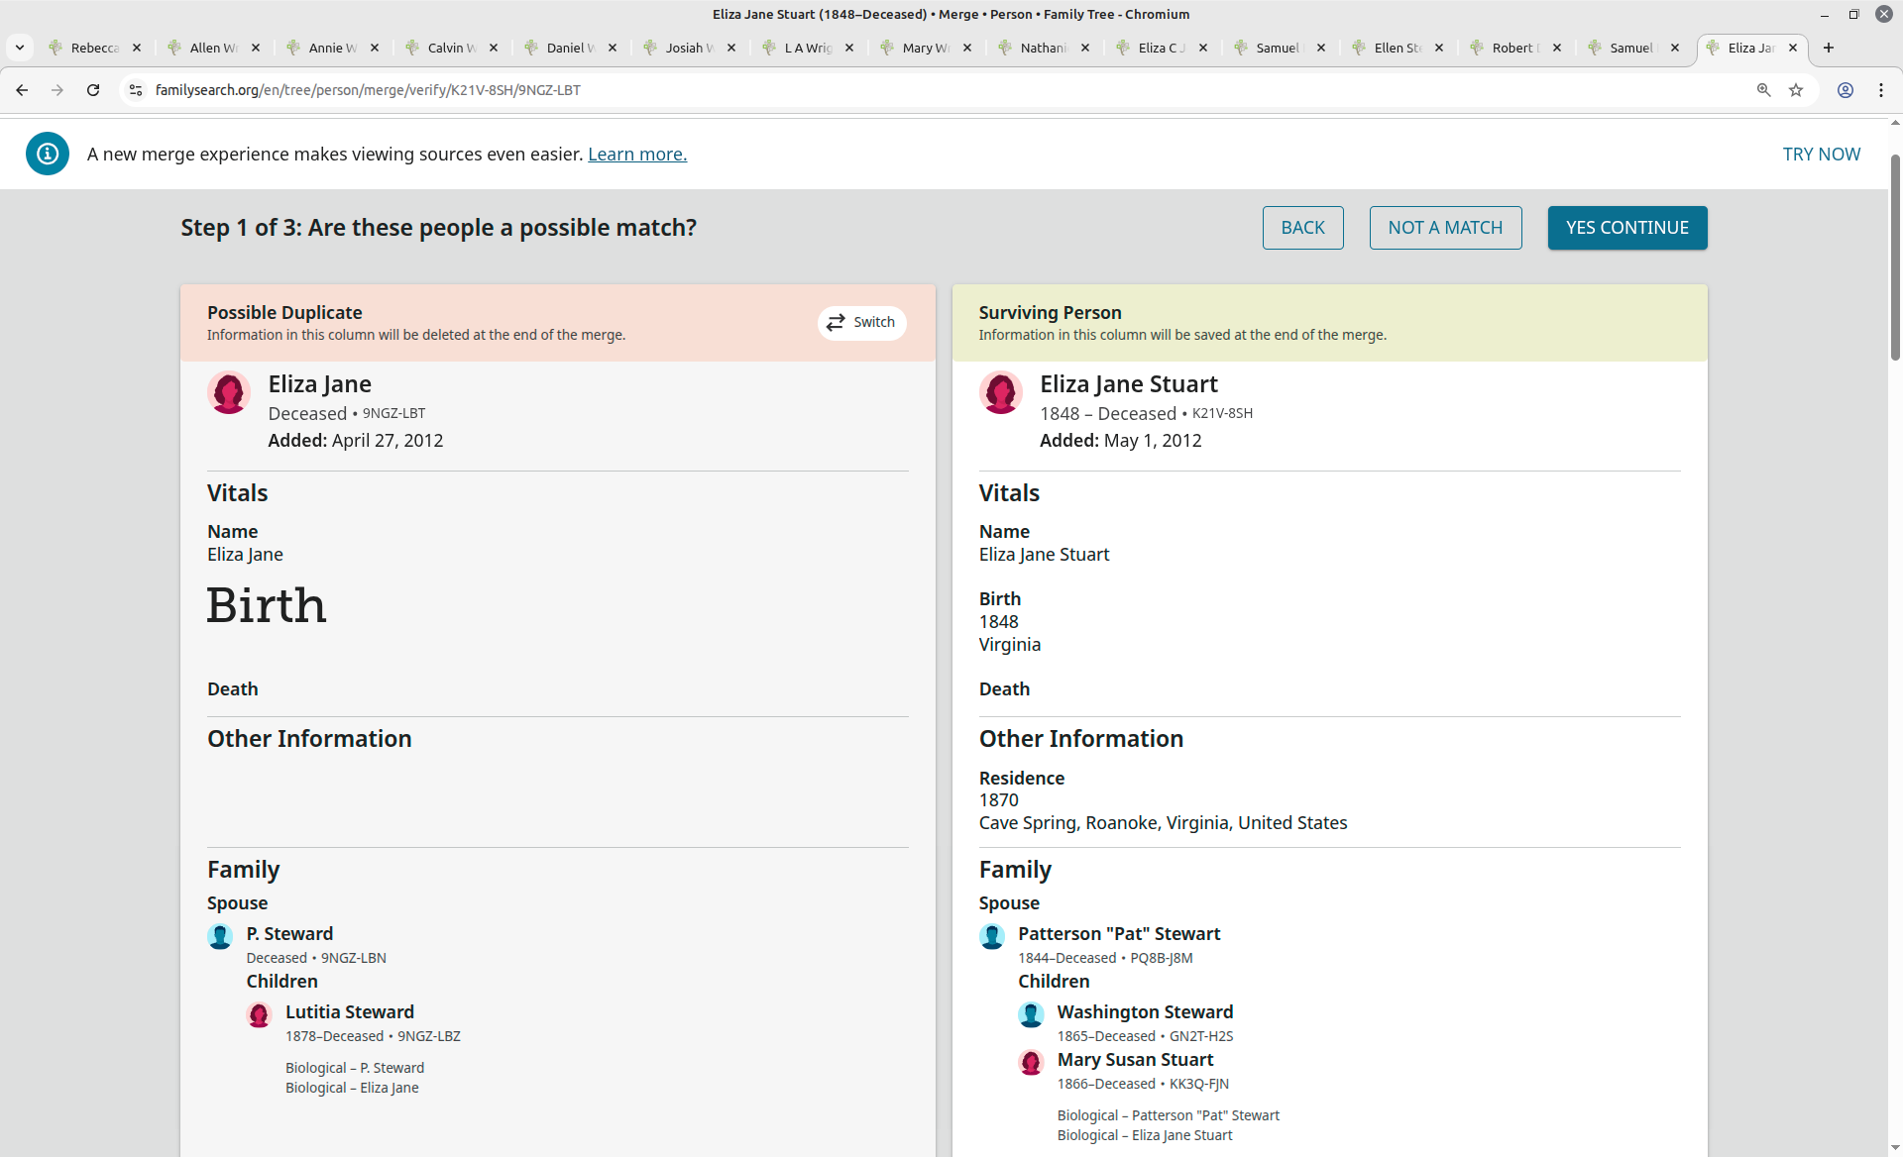
Task: Reload the page
Action: pos(93,90)
